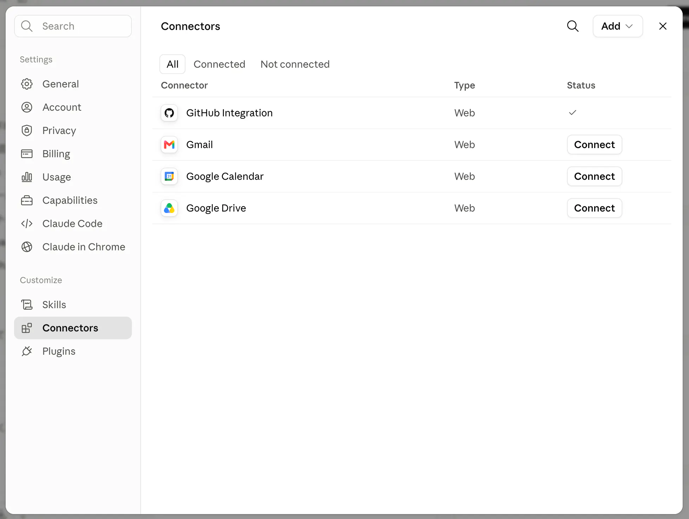
Task: Click the Type column header
Action: pos(464,86)
